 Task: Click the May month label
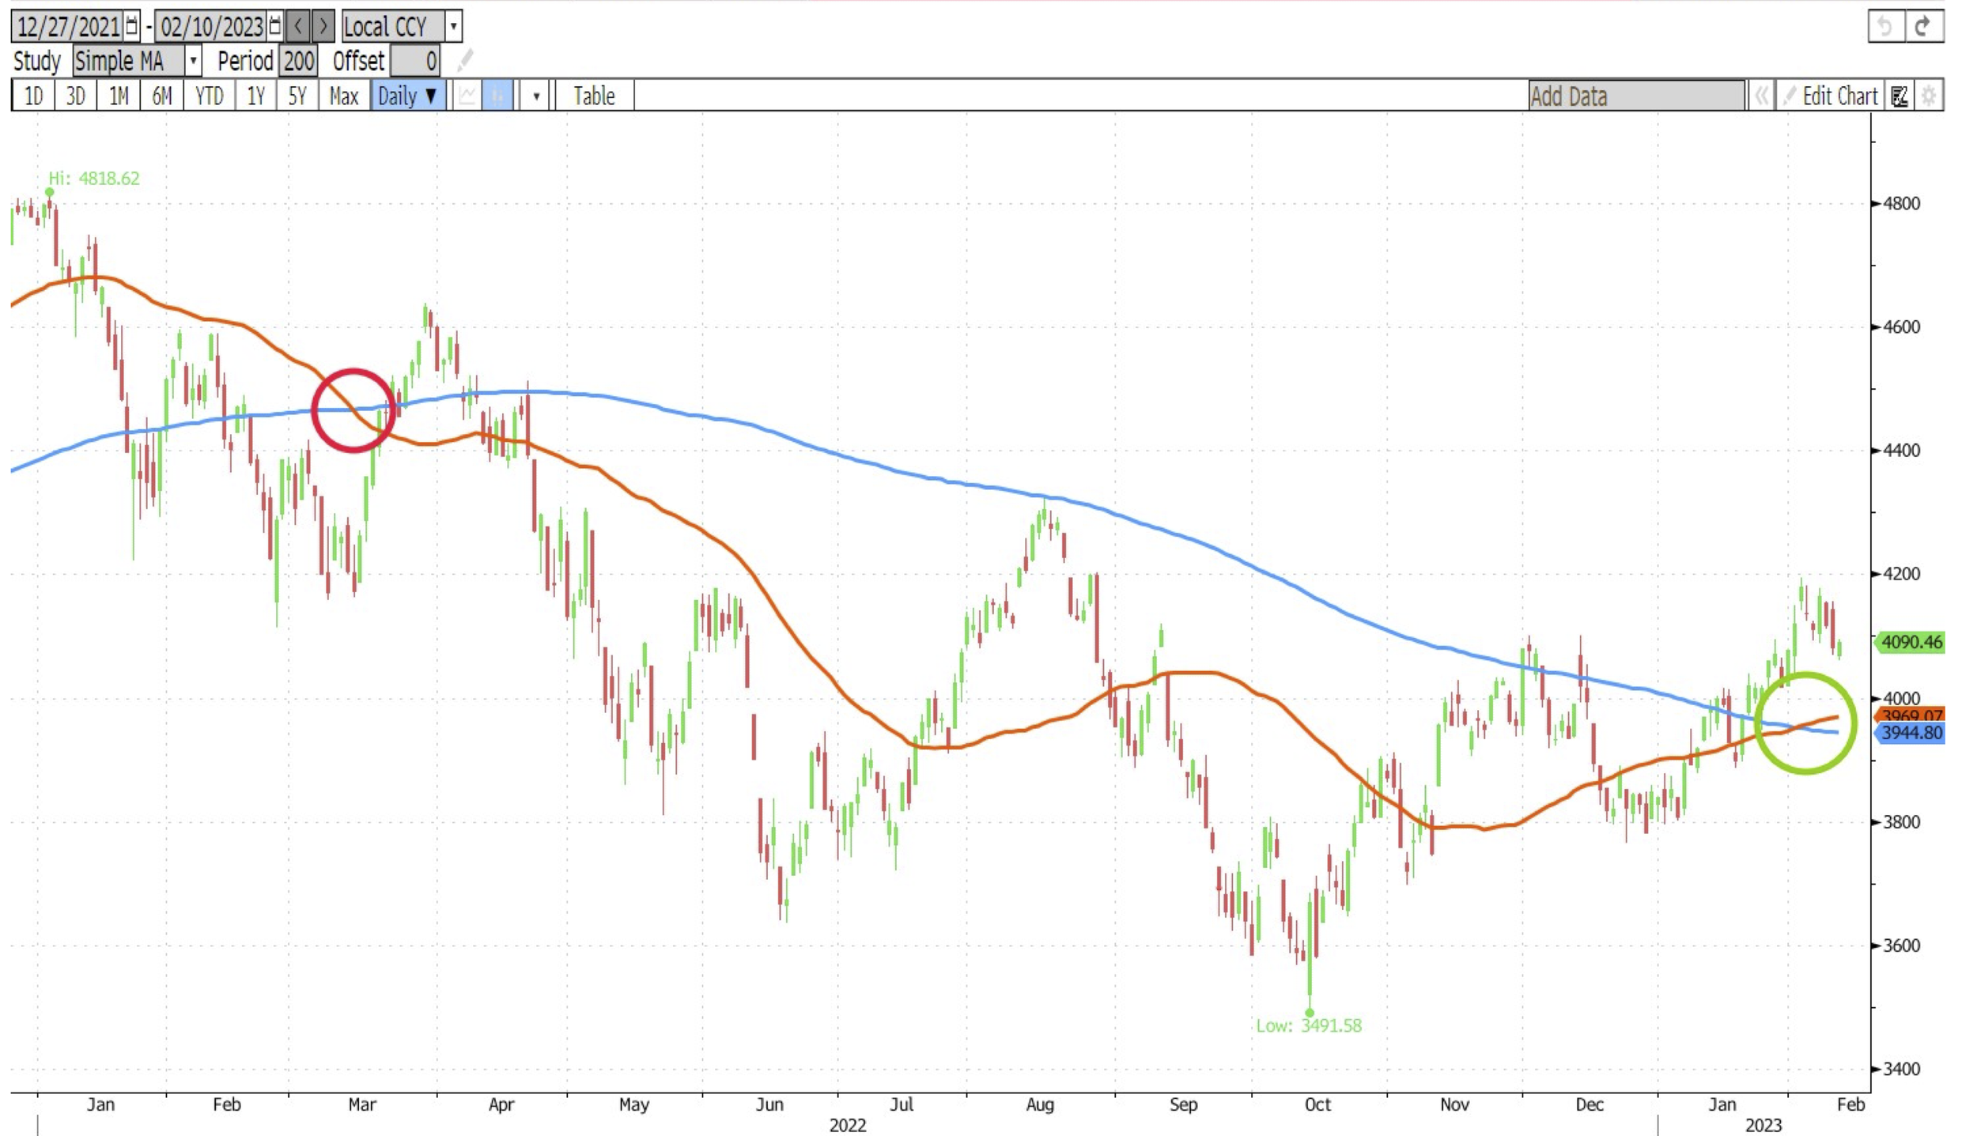[633, 1104]
